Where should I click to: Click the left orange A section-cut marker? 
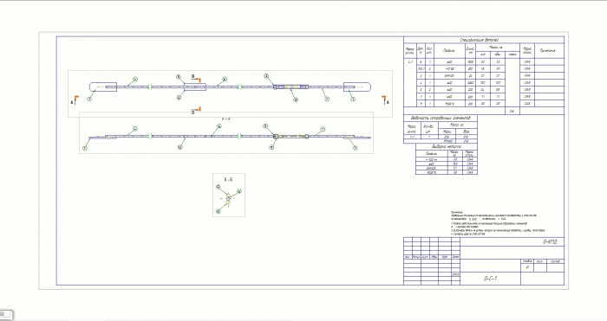[75, 100]
